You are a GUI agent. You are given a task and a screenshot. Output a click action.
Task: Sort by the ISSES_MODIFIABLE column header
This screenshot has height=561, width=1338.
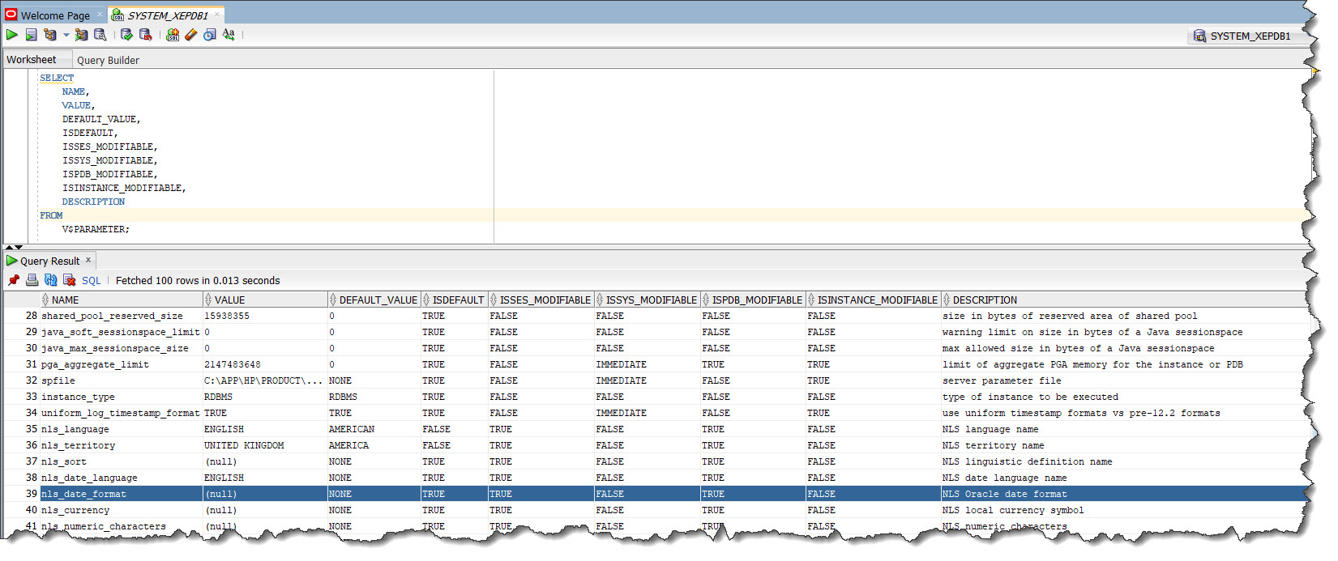tap(541, 300)
